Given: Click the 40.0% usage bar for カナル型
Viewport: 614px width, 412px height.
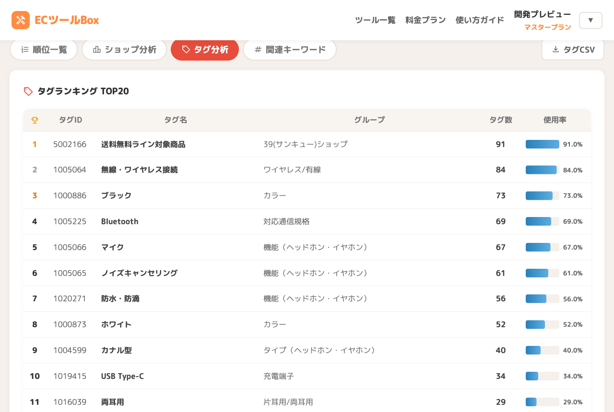Looking at the screenshot, I should (543, 350).
